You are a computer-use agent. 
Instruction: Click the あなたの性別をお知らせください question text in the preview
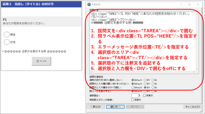[24, 23]
